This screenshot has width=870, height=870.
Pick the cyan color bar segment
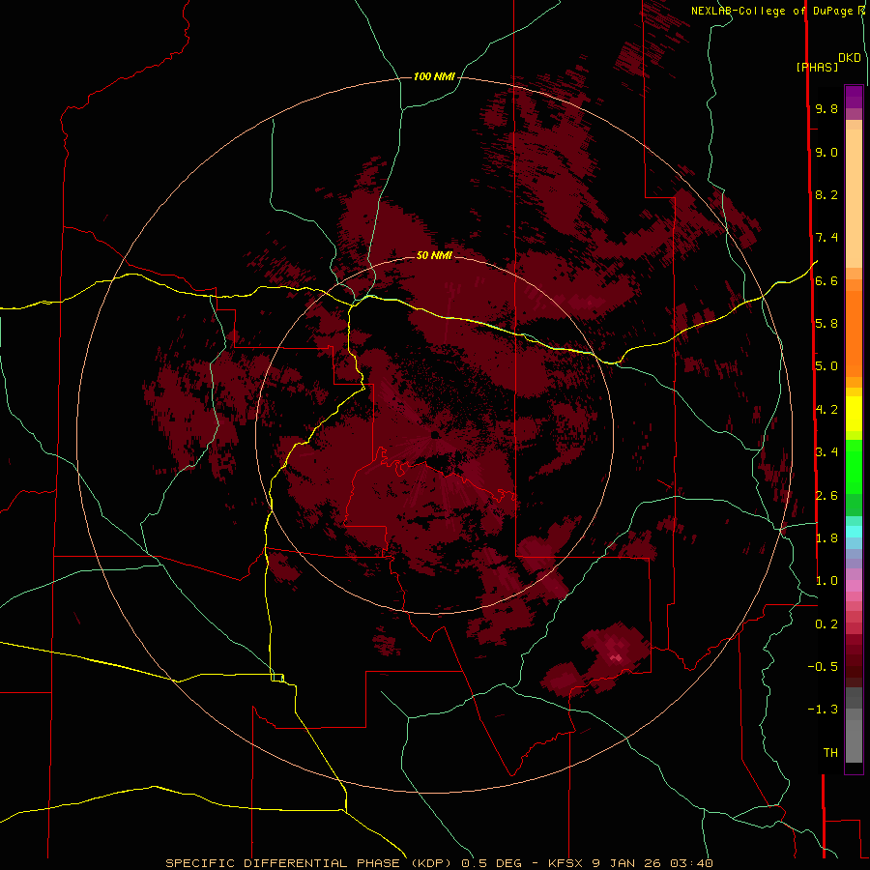click(854, 532)
